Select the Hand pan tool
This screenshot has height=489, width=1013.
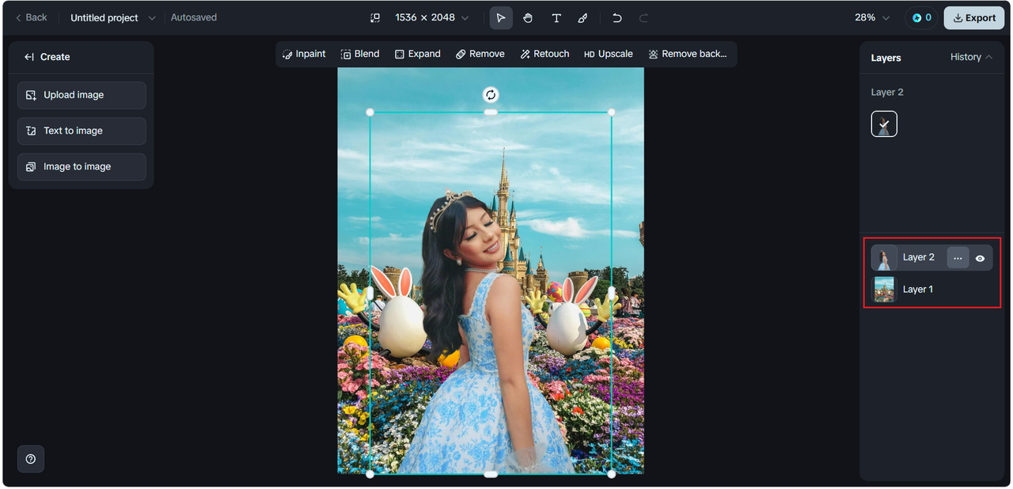[x=528, y=17]
